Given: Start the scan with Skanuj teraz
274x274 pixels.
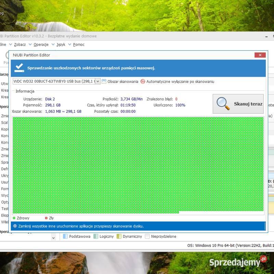Looking at the screenshot, I should pos(238,104).
